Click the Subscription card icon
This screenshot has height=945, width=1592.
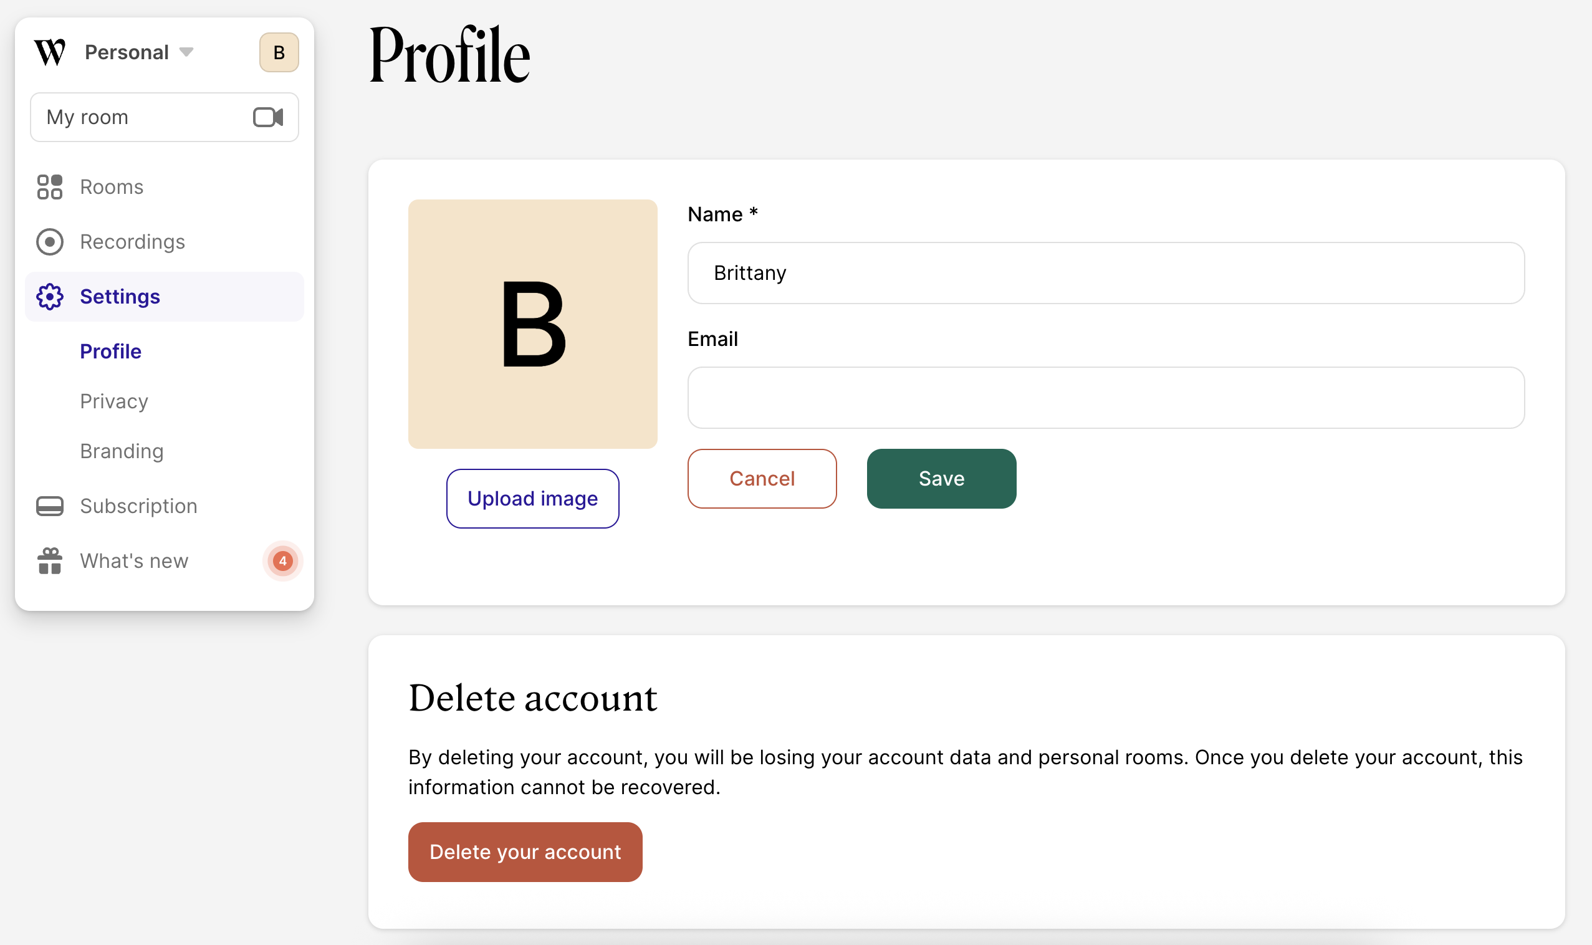click(x=50, y=506)
